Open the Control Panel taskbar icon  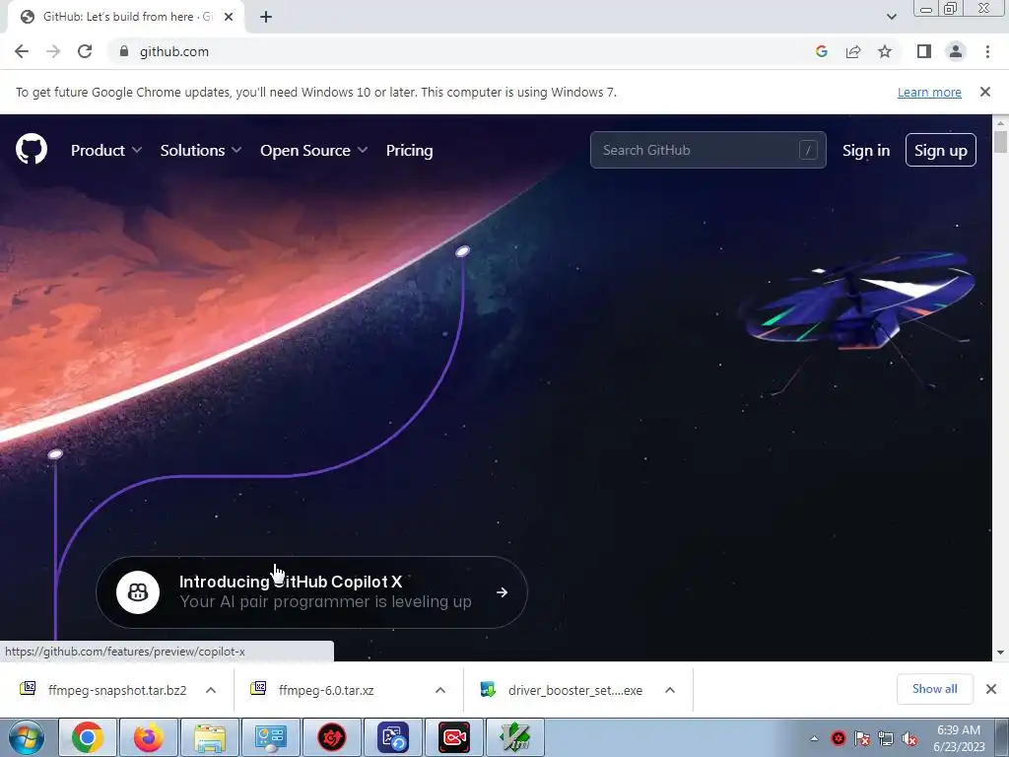tap(271, 737)
